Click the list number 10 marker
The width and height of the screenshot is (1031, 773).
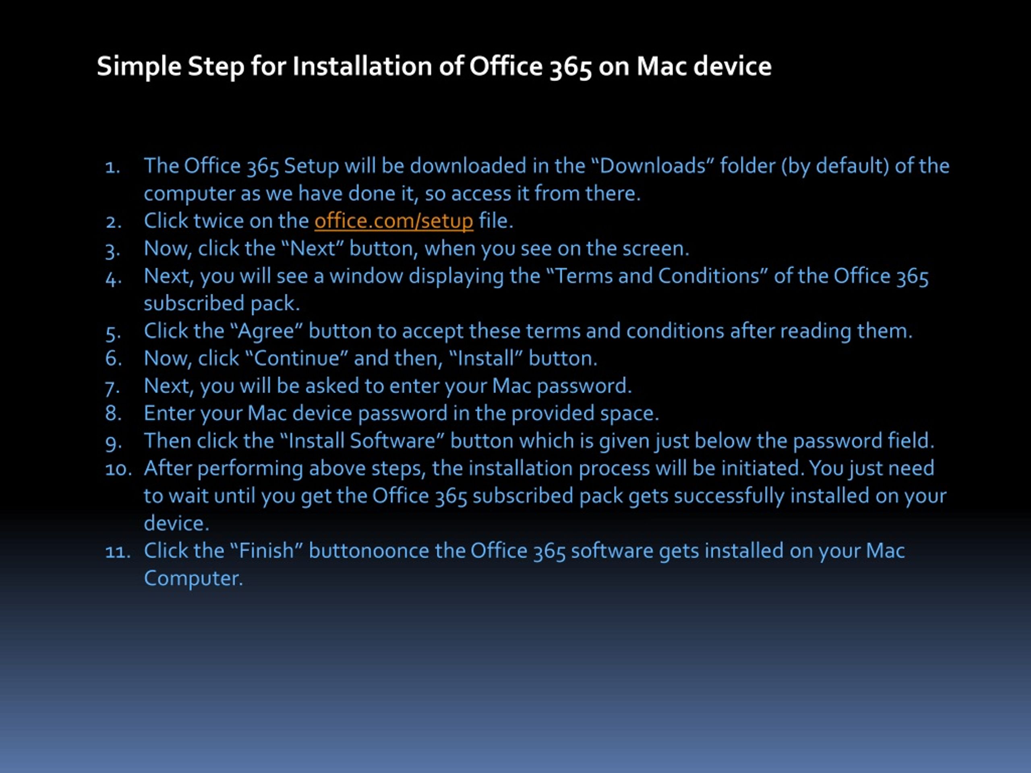click(x=118, y=469)
